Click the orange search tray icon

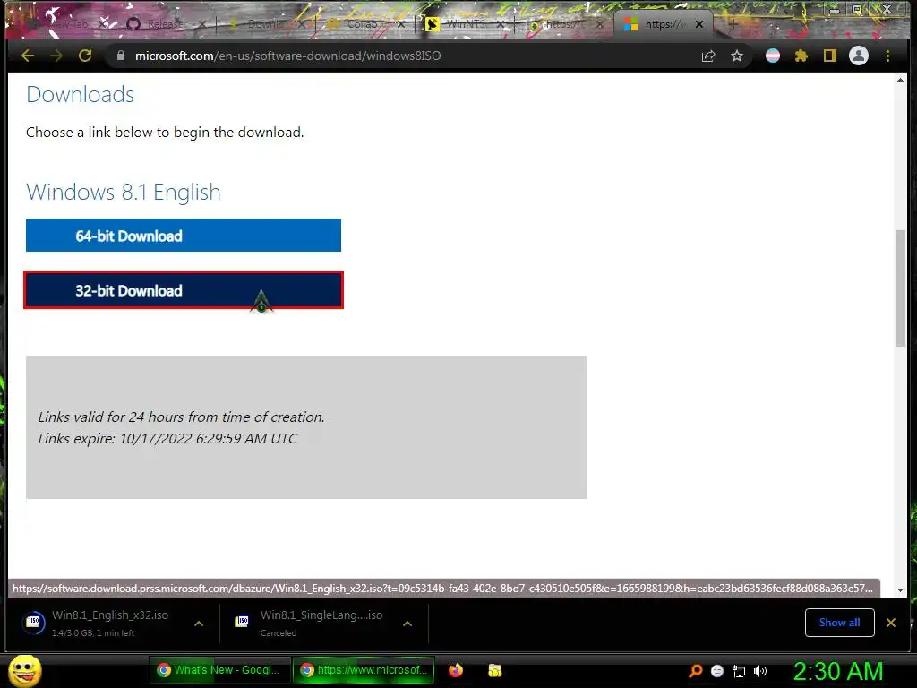(695, 671)
